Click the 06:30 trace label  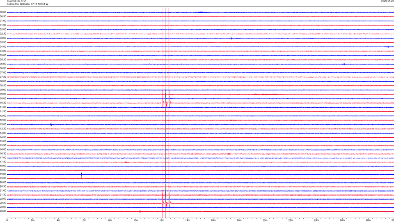(x=3, y=68)
